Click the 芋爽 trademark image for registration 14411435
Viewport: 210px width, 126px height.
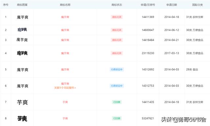(22, 102)
